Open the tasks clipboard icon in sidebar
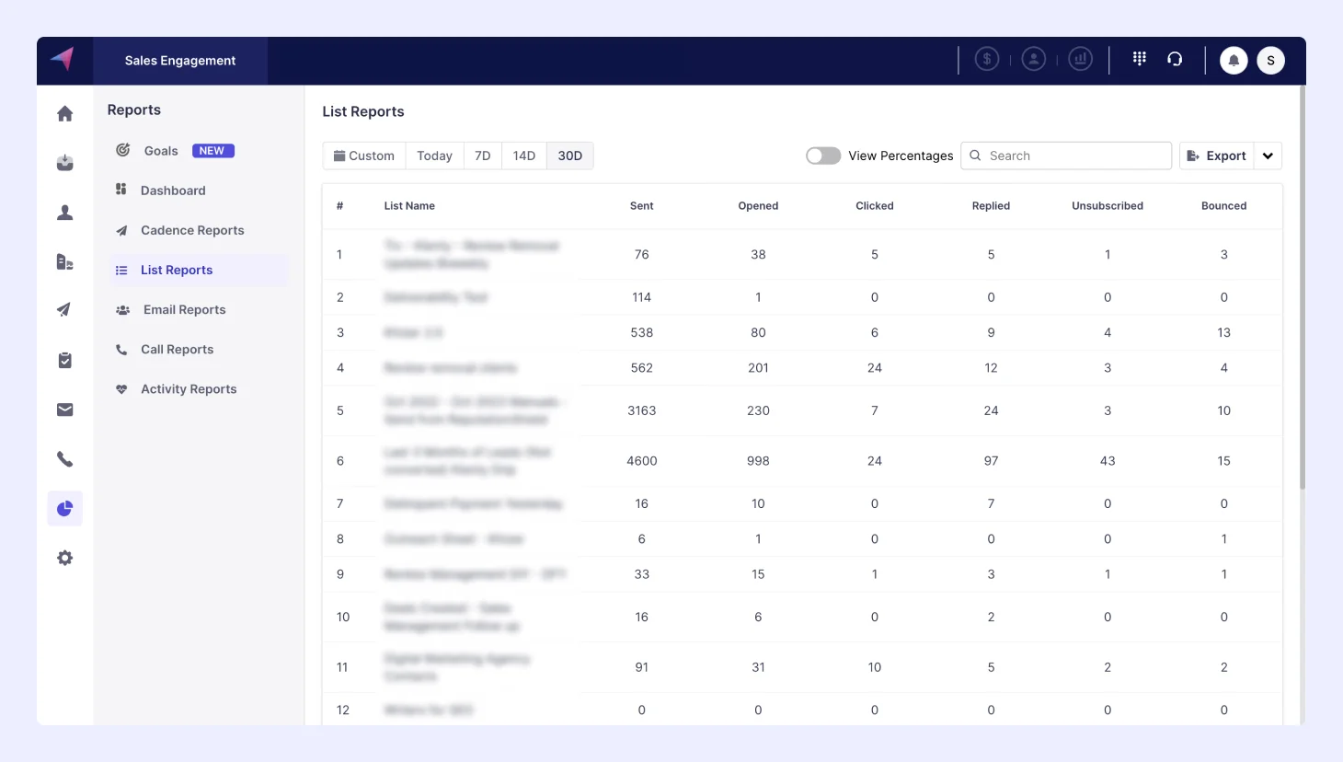 click(x=64, y=360)
